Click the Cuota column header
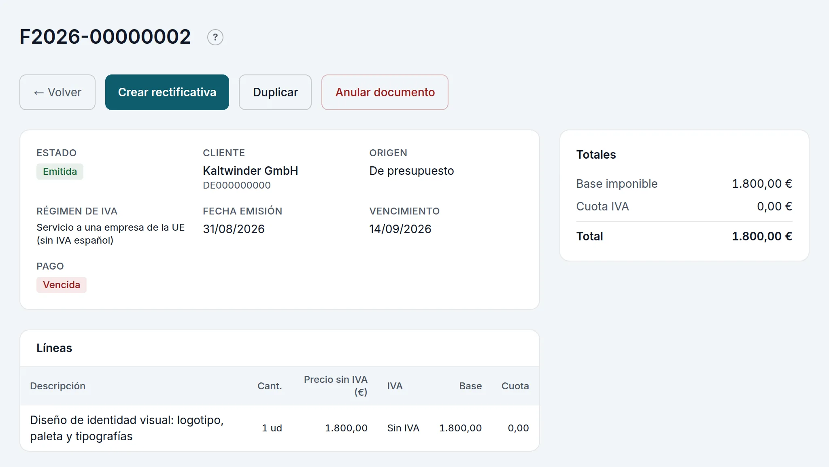This screenshot has width=829, height=467. [515, 386]
